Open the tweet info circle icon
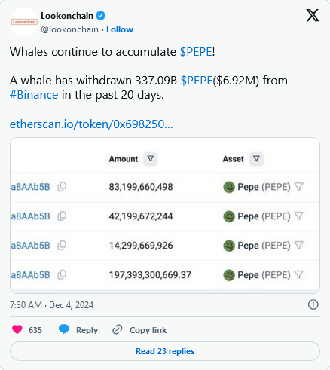 [313, 304]
